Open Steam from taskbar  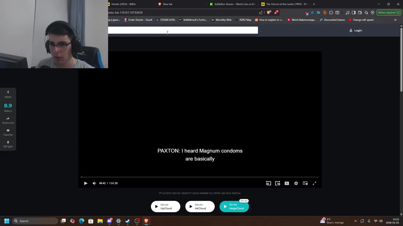tap(128, 221)
